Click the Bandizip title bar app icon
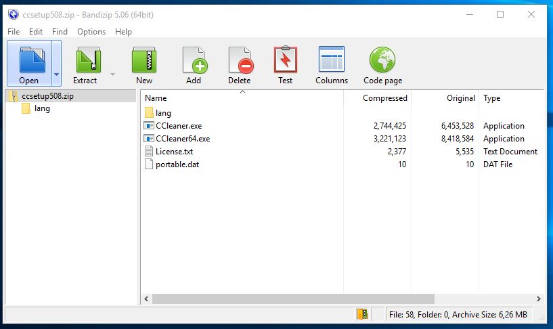This screenshot has height=329, width=553. coord(14,14)
